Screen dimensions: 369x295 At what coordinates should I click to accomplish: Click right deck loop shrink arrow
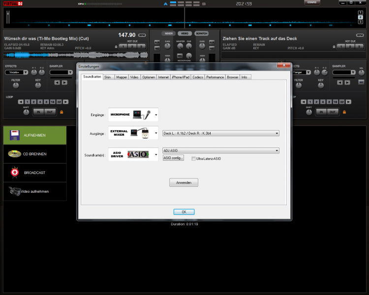point(304,102)
